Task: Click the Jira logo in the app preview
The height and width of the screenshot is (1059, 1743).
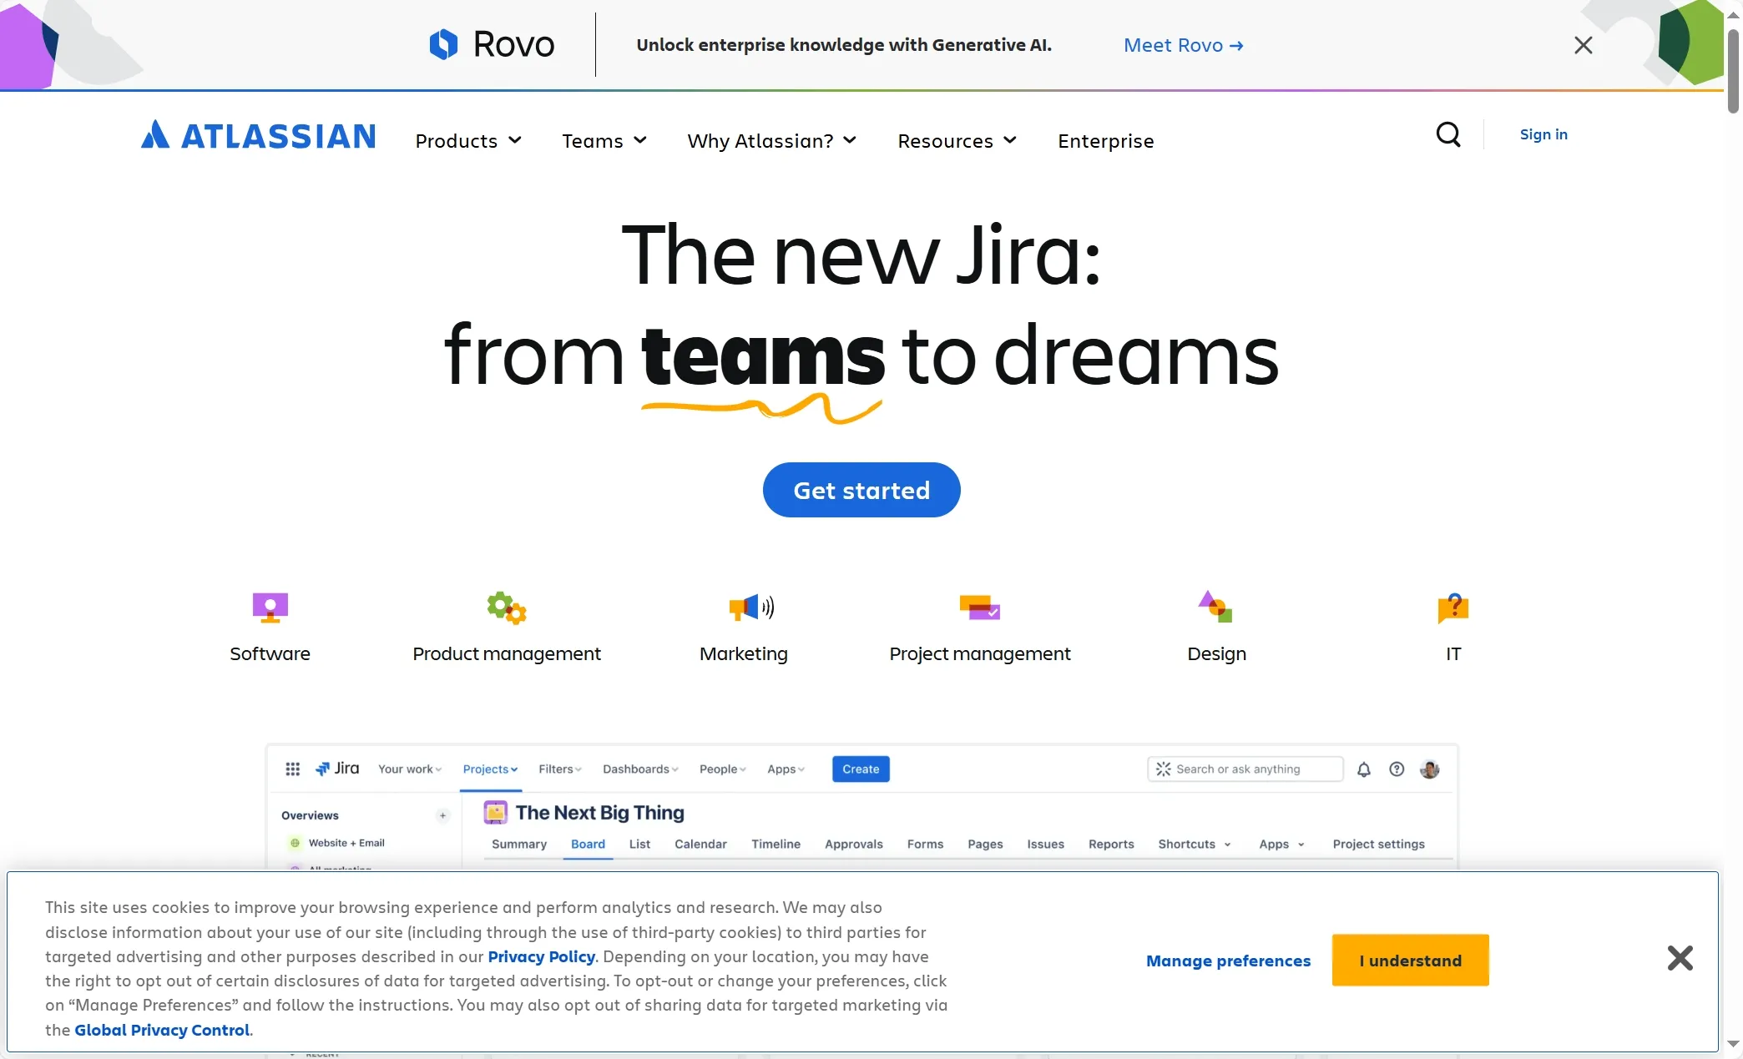Action: (x=335, y=769)
